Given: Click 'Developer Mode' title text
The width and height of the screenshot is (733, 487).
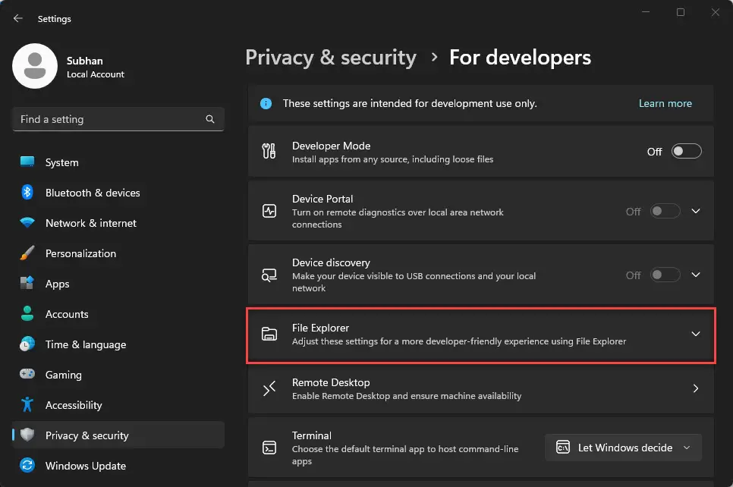Looking at the screenshot, I should point(331,146).
